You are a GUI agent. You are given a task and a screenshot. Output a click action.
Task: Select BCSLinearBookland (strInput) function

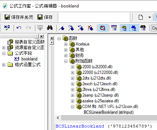[108, 112]
